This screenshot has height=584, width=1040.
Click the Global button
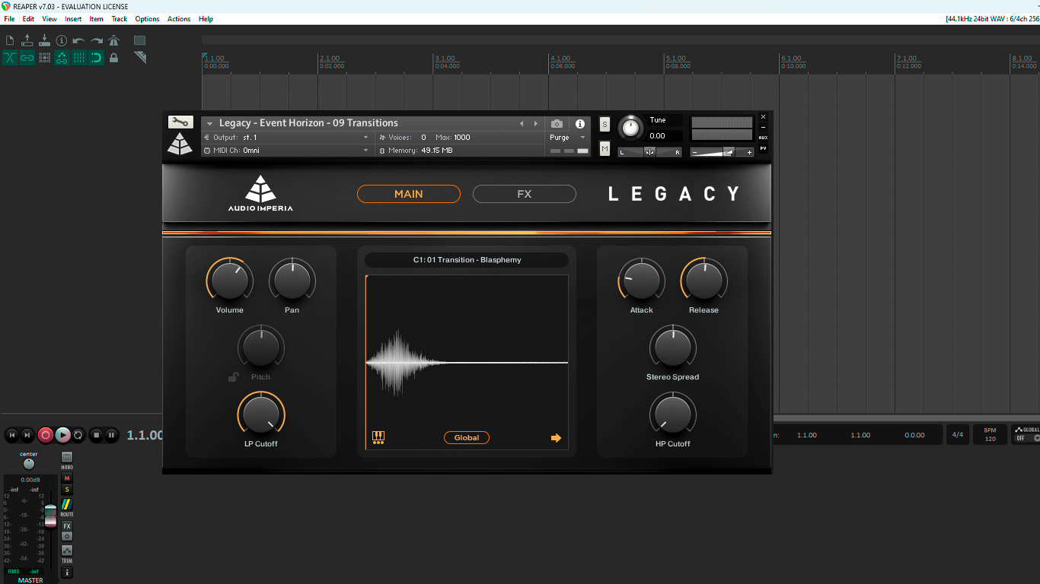click(x=467, y=437)
